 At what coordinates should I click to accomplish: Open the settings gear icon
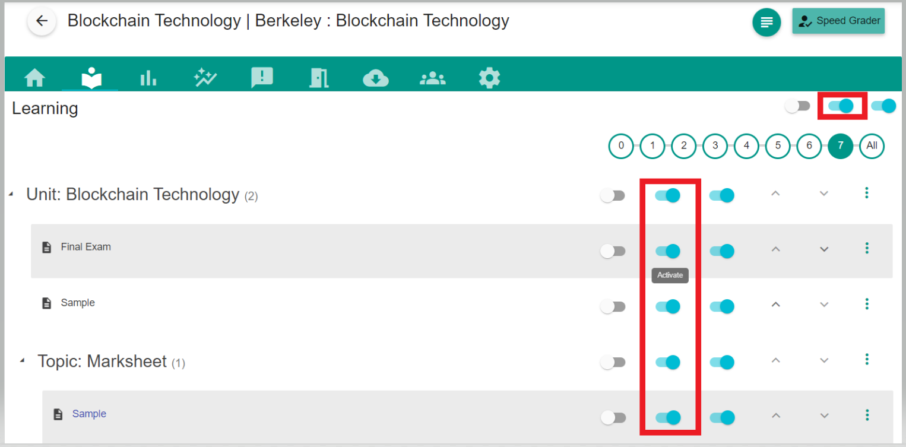point(489,78)
